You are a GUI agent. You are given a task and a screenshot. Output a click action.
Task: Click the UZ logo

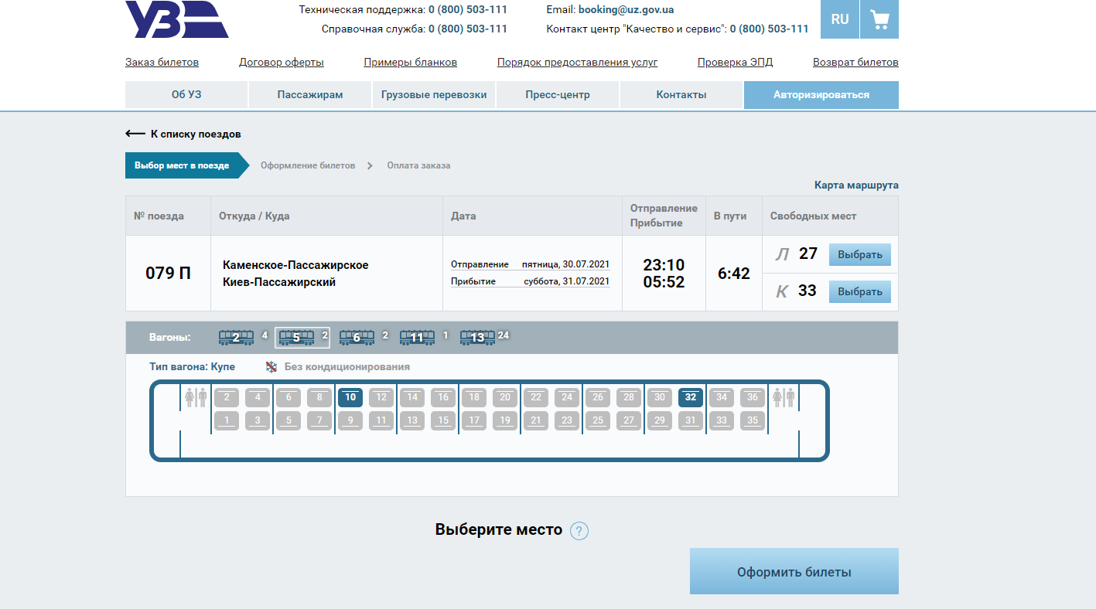[176, 19]
